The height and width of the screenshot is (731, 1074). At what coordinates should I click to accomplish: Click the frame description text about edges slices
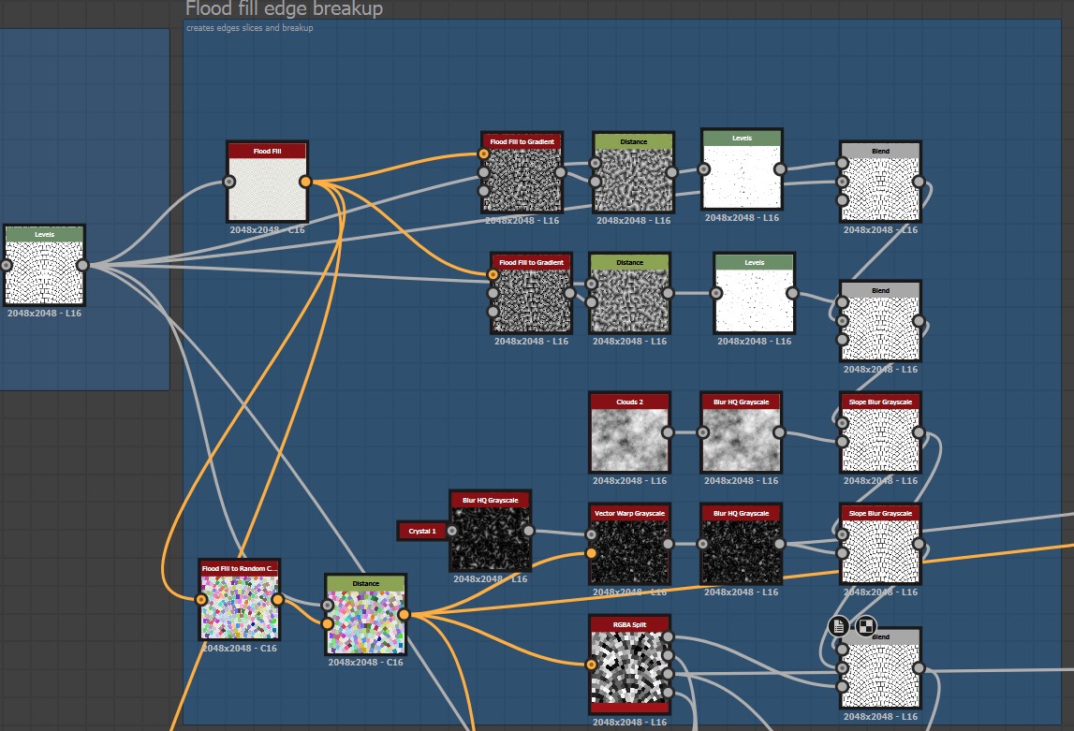(248, 28)
